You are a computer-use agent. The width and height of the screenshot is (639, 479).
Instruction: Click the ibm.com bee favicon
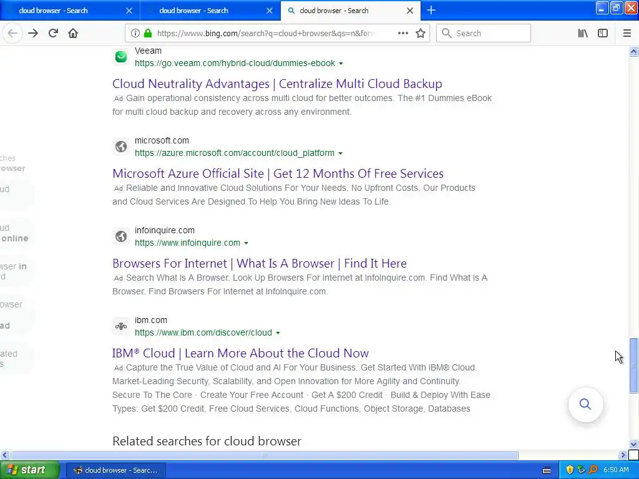pyautogui.click(x=121, y=326)
